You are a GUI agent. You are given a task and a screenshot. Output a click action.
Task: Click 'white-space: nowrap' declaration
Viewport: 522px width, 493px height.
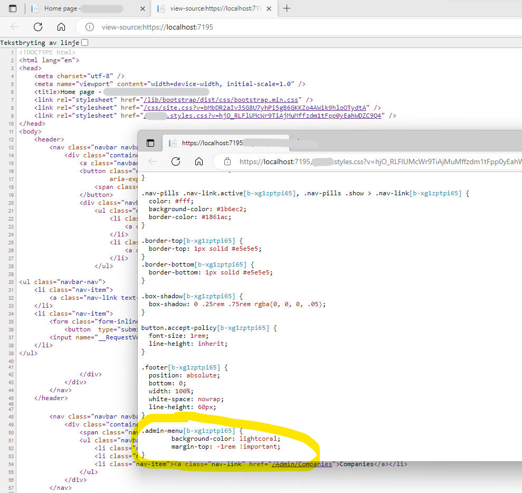(x=186, y=399)
